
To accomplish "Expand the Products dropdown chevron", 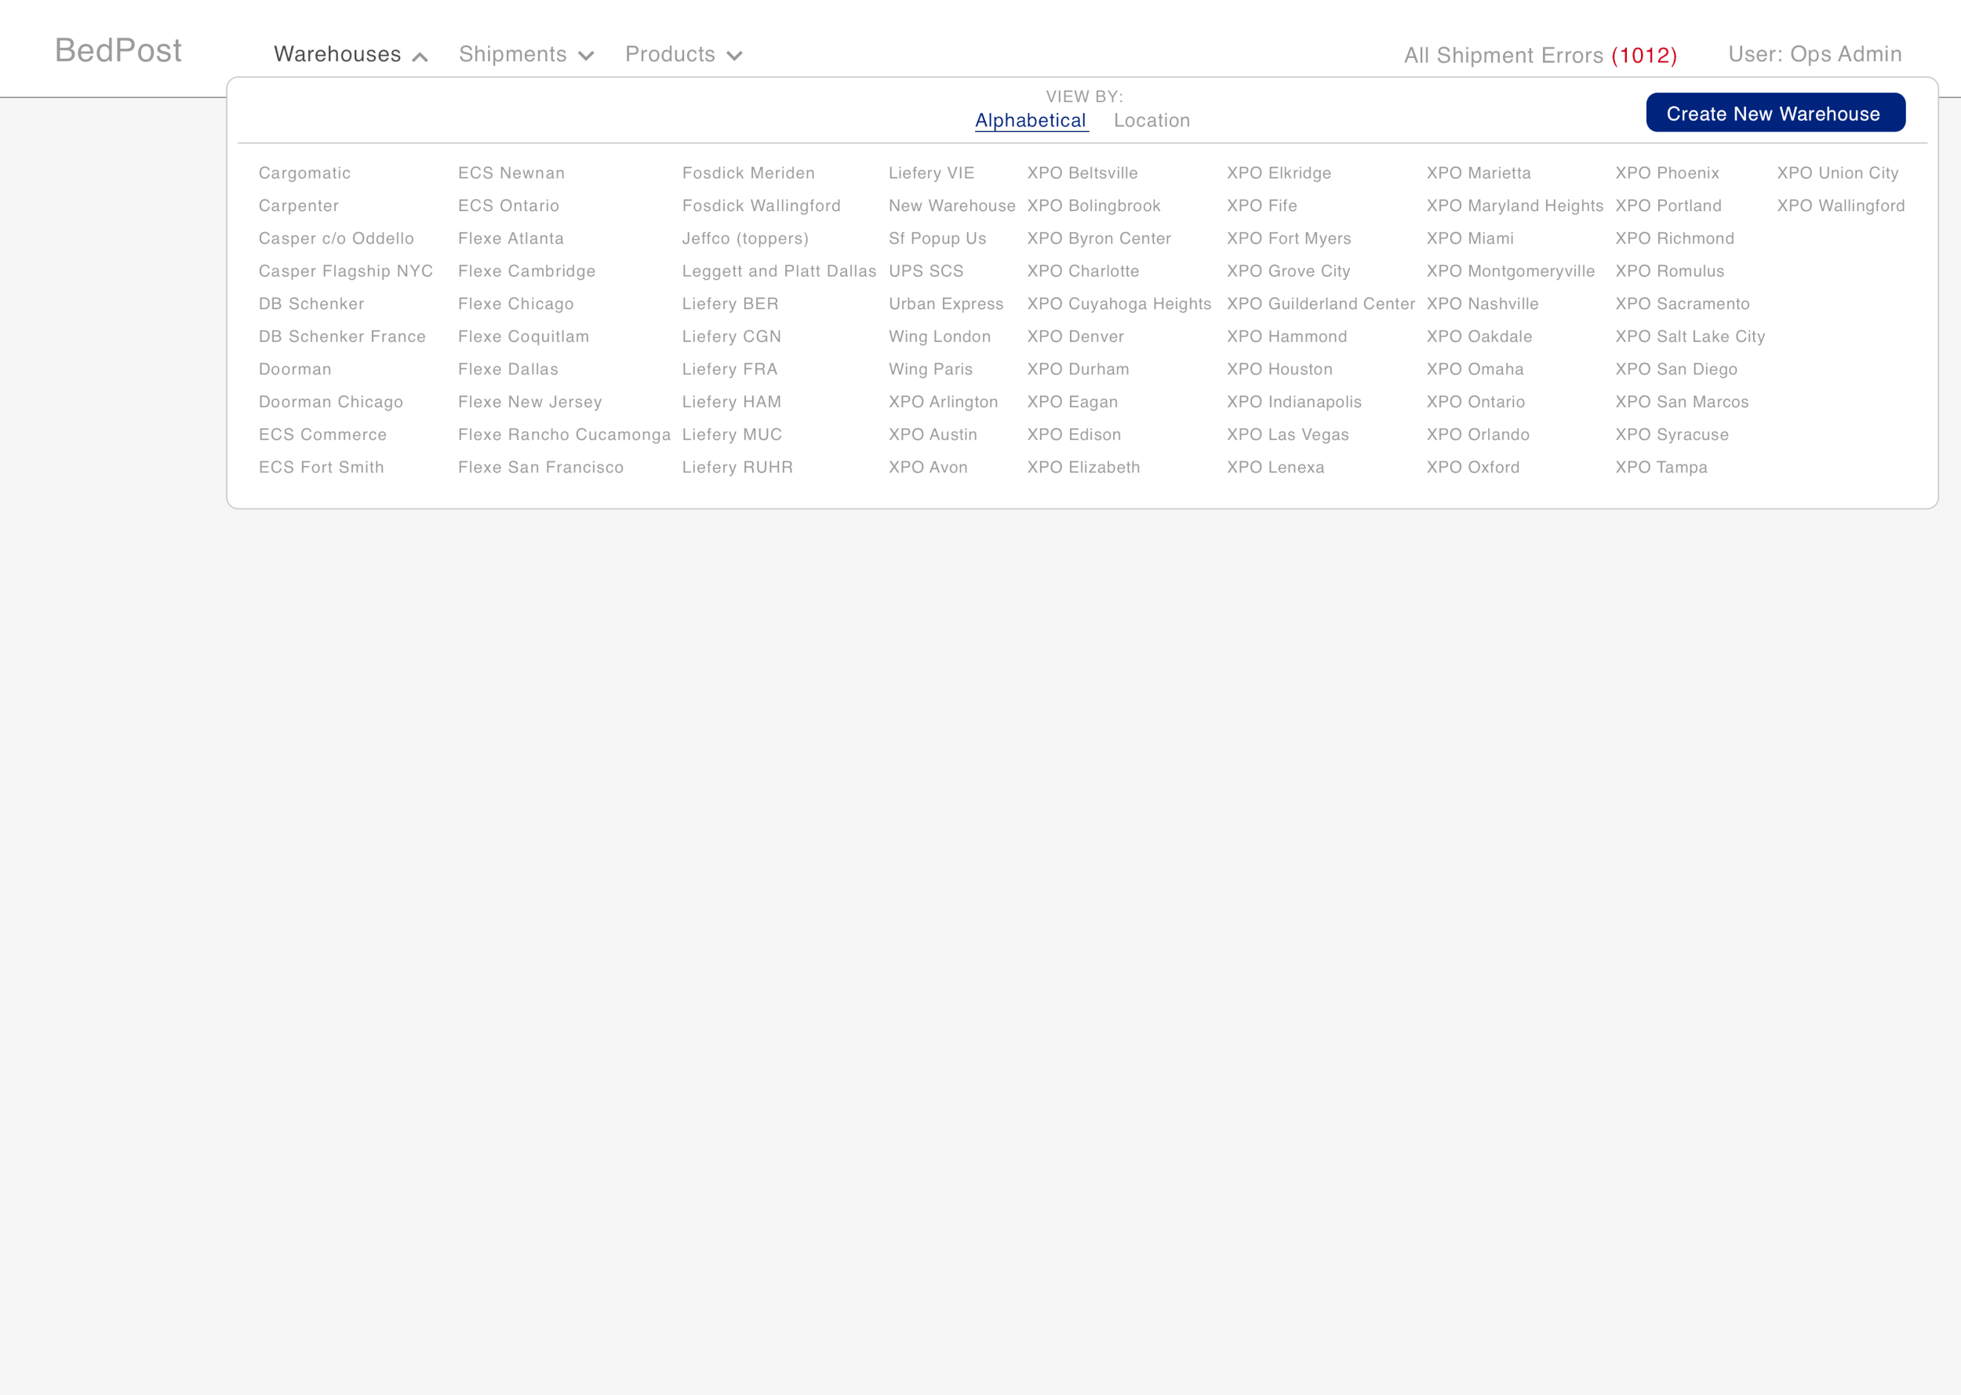I will 734,56.
